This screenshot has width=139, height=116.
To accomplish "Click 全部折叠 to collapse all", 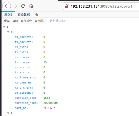I will click(26, 21).
